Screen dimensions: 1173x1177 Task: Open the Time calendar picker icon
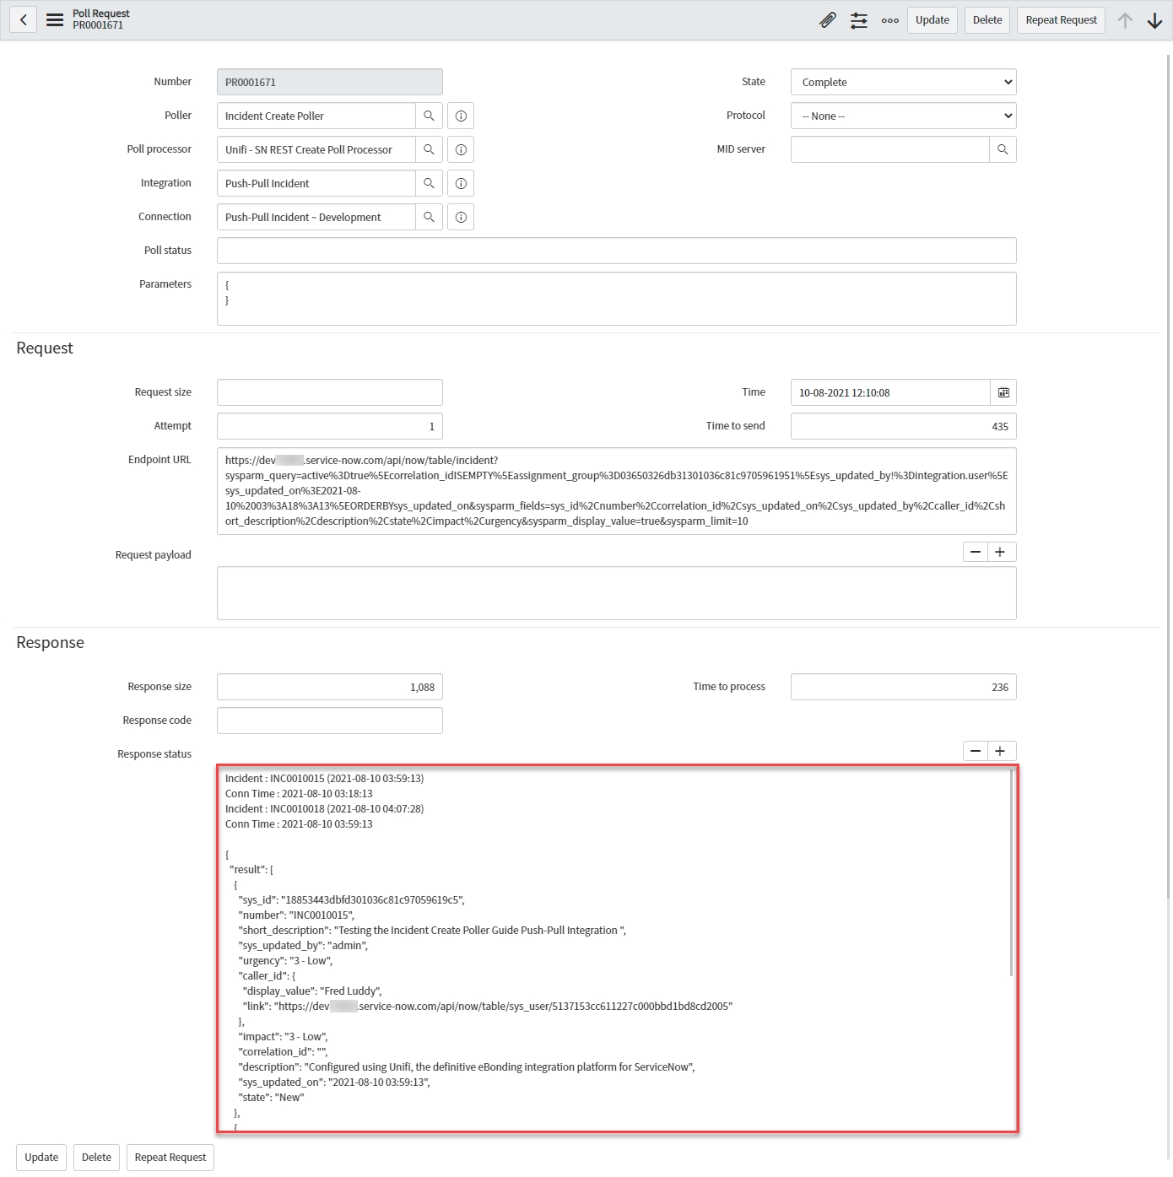[1003, 392]
